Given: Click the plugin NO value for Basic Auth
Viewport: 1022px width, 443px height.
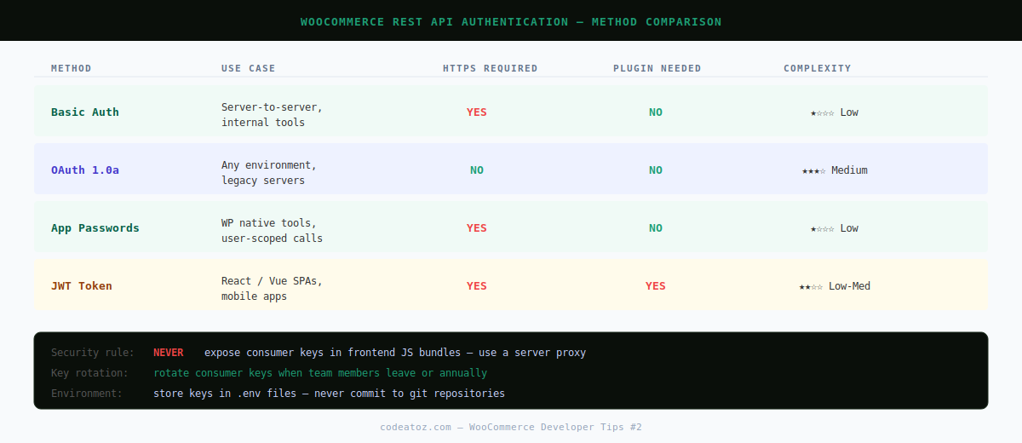Looking at the screenshot, I should tap(656, 112).
